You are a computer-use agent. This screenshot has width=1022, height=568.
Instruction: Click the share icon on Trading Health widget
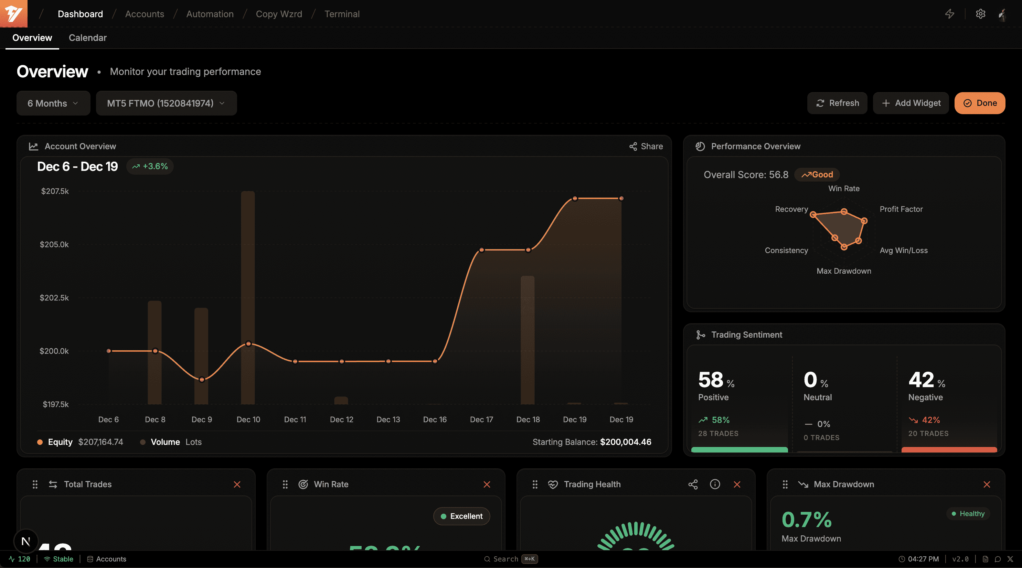point(693,484)
